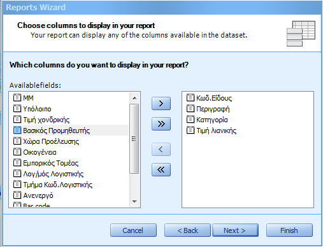Viewport: 323px width, 247px height.
Task: Select the Βασικός Προμηθευτής field
Action: (x=57, y=131)
